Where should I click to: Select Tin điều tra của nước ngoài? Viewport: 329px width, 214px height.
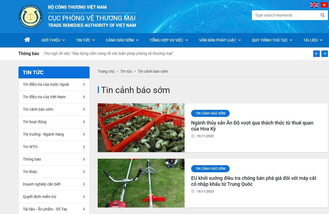point(46,84)
